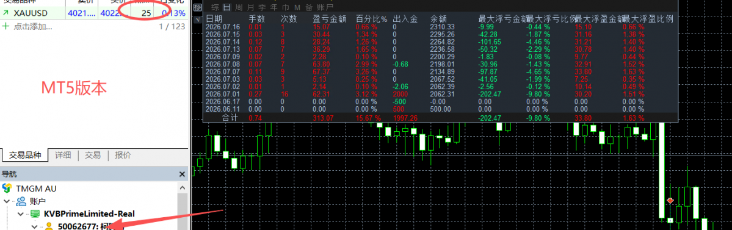The width and height of the screenshot is (732, 230).
Task: Select the 50062677 account entry
Action: point(91,226)
